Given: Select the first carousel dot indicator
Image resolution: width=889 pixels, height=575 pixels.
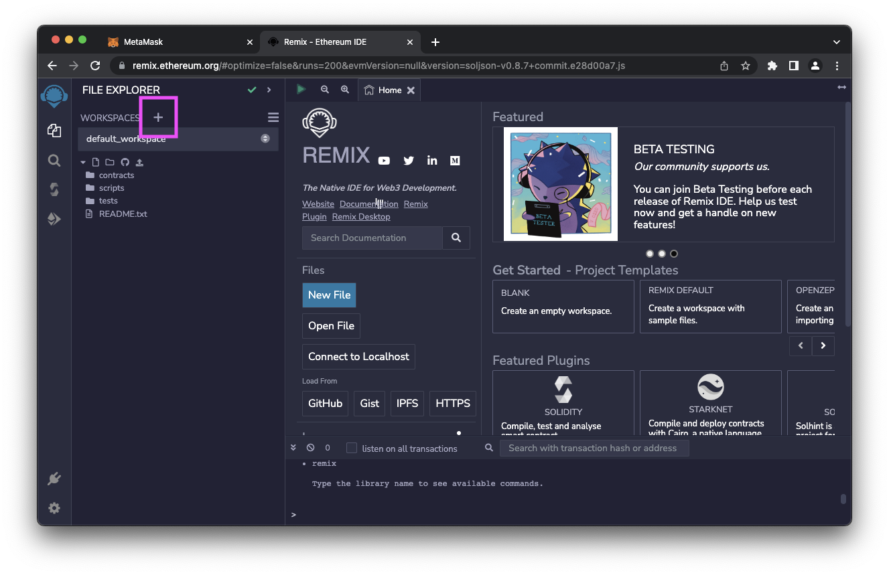Looking at the screenshot, I should point(650,254).
